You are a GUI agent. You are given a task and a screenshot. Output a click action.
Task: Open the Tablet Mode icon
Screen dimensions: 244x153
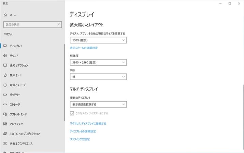[5, 114]
